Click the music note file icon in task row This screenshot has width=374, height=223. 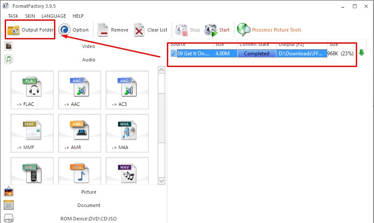[173, 54]
